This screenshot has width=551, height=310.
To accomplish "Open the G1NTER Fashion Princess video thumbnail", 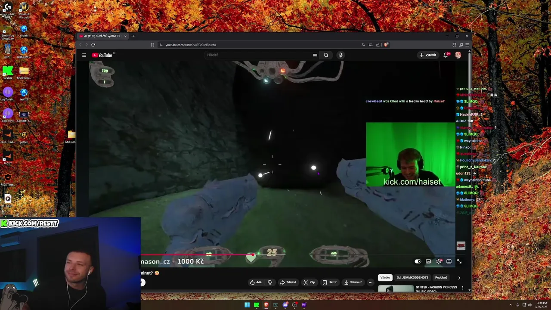I will coord(396,288).
